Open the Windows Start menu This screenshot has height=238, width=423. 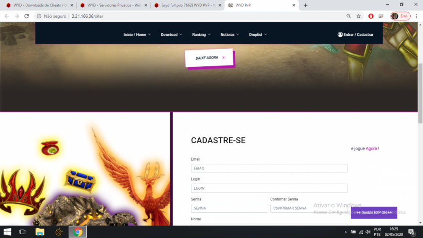(7, 232)
